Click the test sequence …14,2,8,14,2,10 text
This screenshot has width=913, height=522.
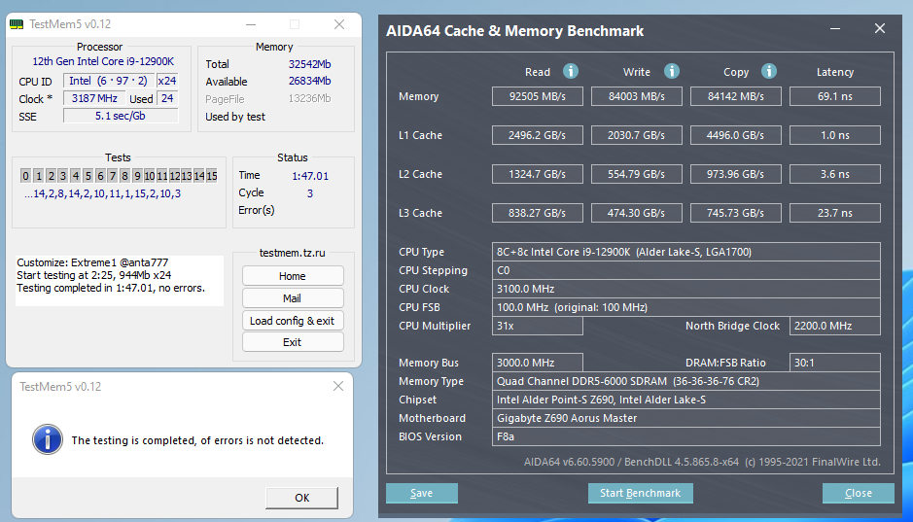click(102, 193)
